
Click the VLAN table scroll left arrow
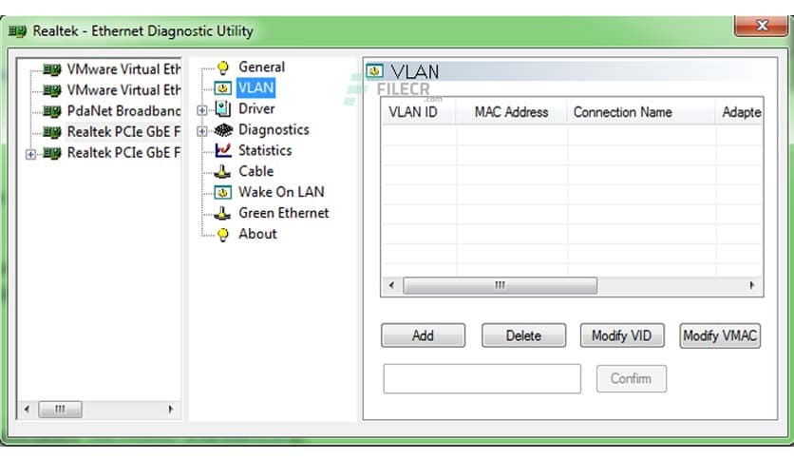(x=391, y=285)
